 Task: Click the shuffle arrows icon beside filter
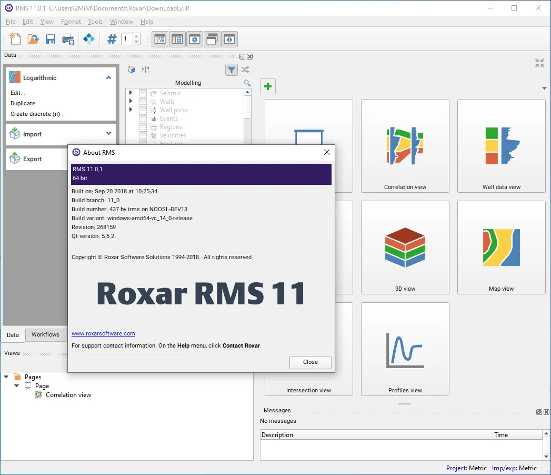(245, 70)
